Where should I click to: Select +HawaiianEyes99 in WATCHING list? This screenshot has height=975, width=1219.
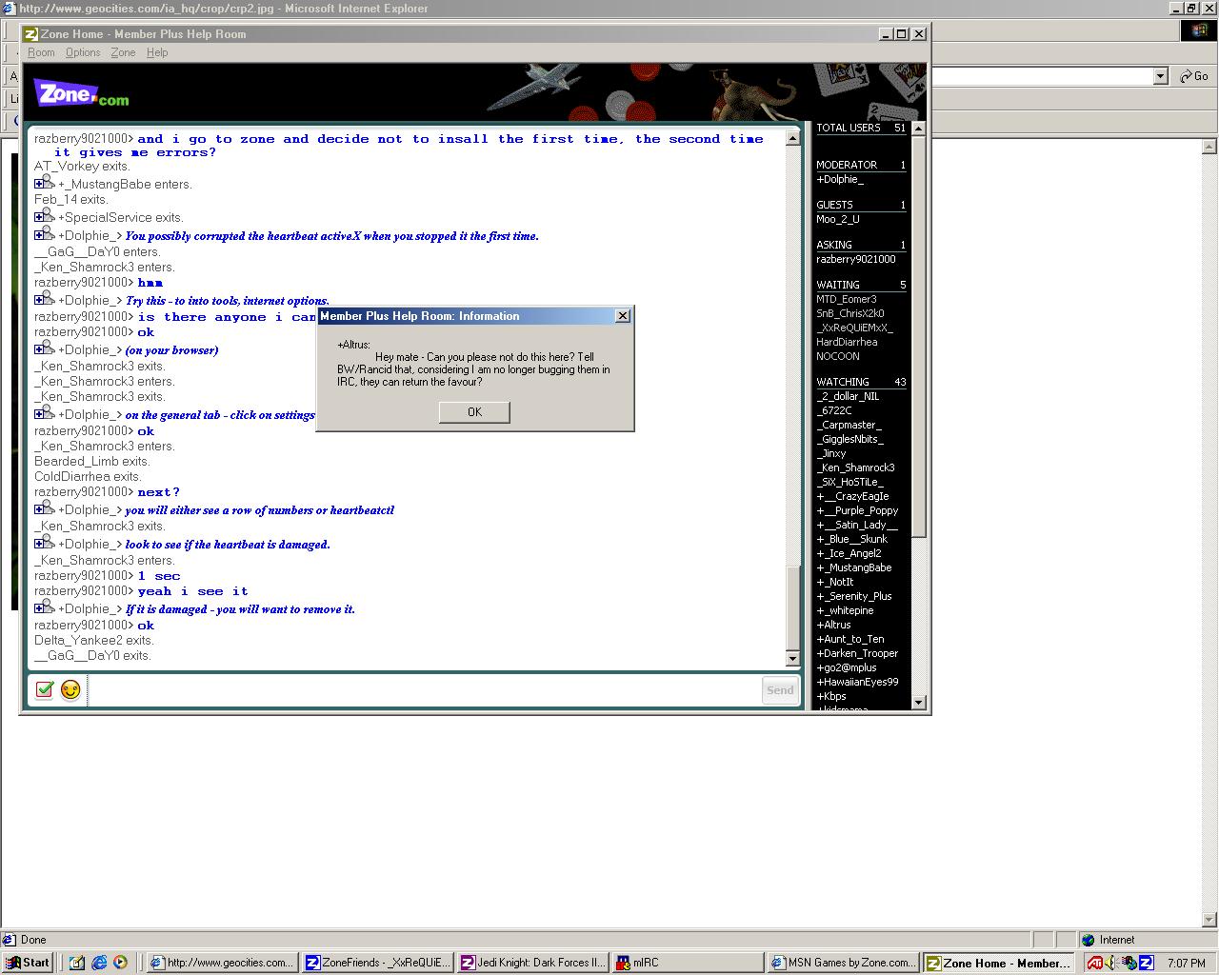[x=857, y=682]
